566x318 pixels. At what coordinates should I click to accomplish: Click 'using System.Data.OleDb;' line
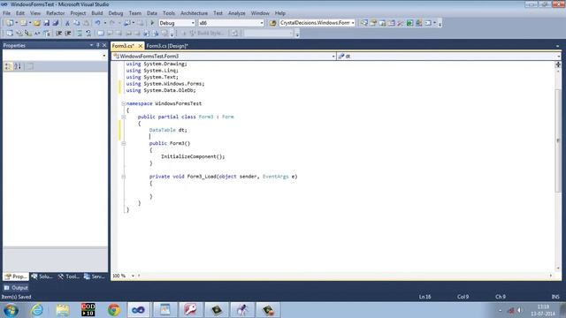pos(161,90)
